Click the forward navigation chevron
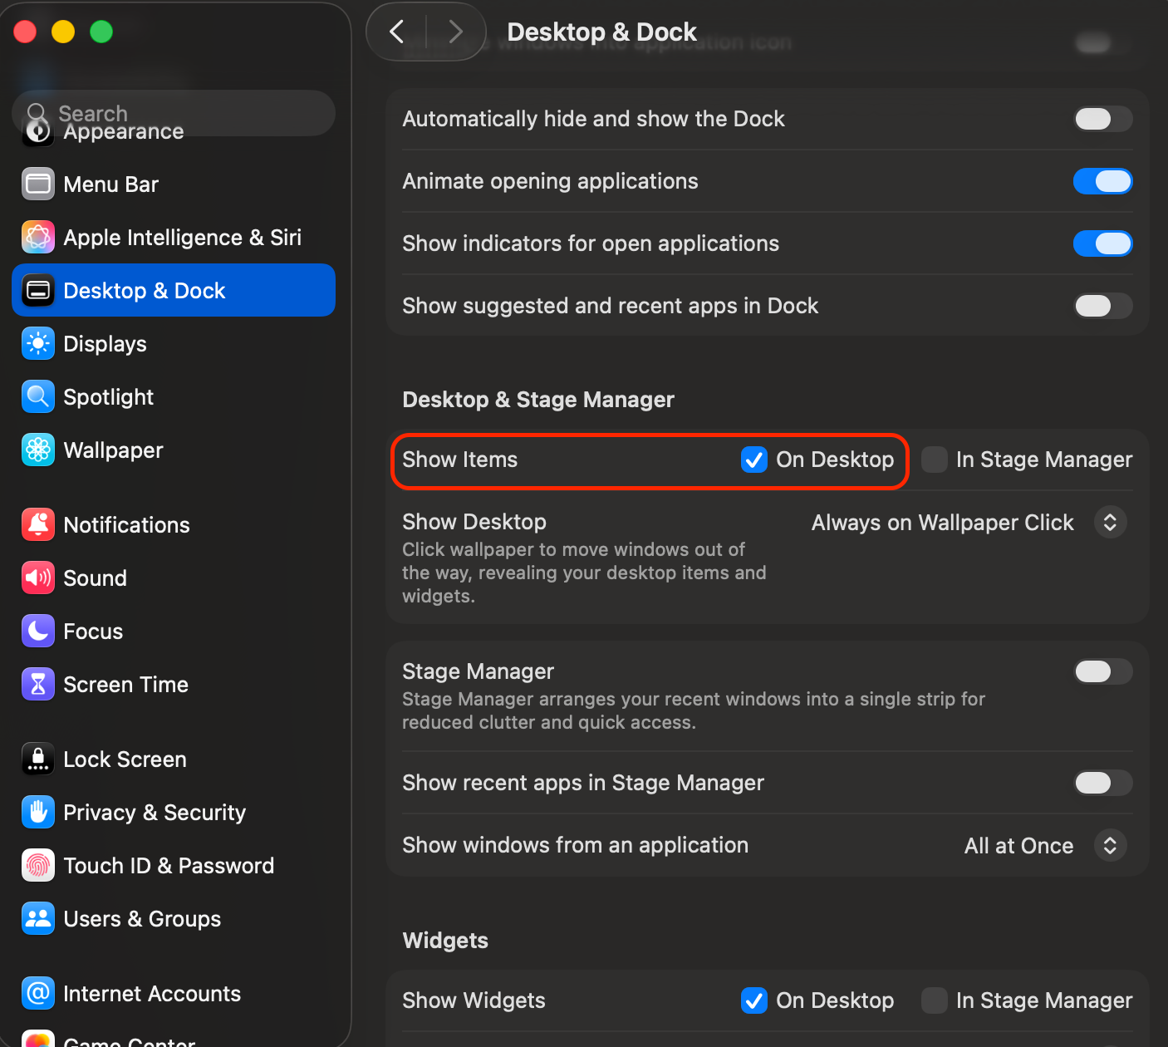 pyautogui.click(x=455, y=32)
